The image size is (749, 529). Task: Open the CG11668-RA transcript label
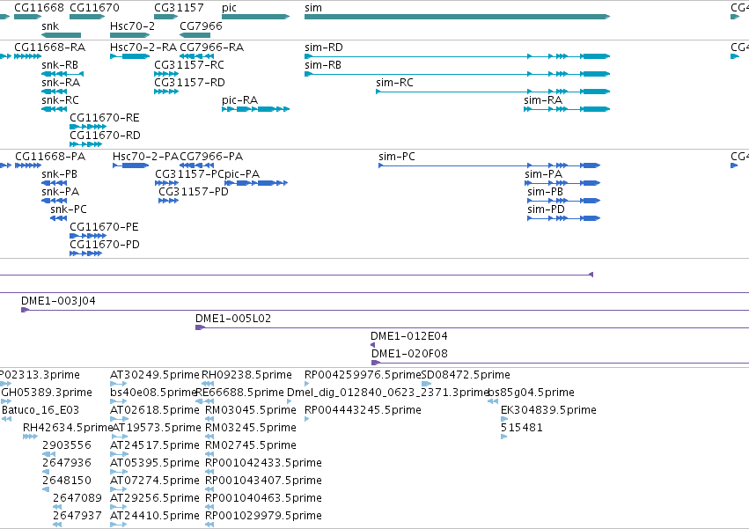click(49, 48)
